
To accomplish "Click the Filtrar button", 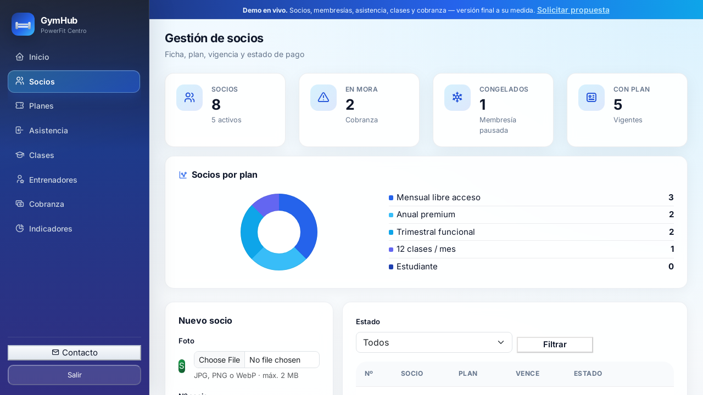I will pyautogui.click(x=555, y=345).
